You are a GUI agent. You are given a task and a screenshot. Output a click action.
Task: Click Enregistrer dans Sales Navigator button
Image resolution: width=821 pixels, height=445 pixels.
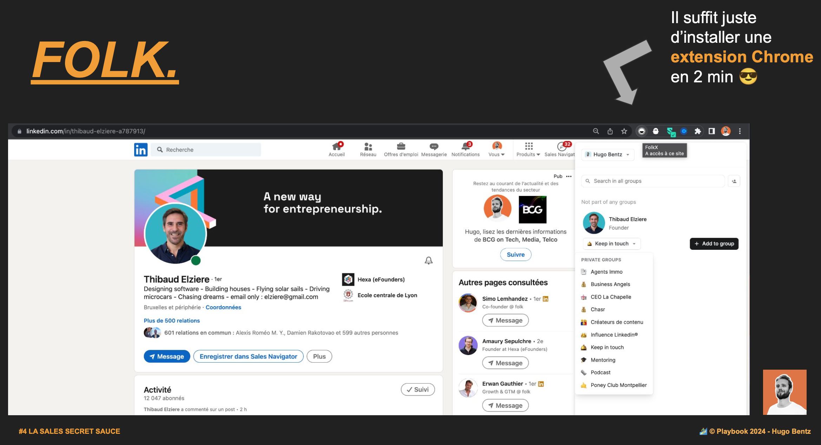point(248,356)
